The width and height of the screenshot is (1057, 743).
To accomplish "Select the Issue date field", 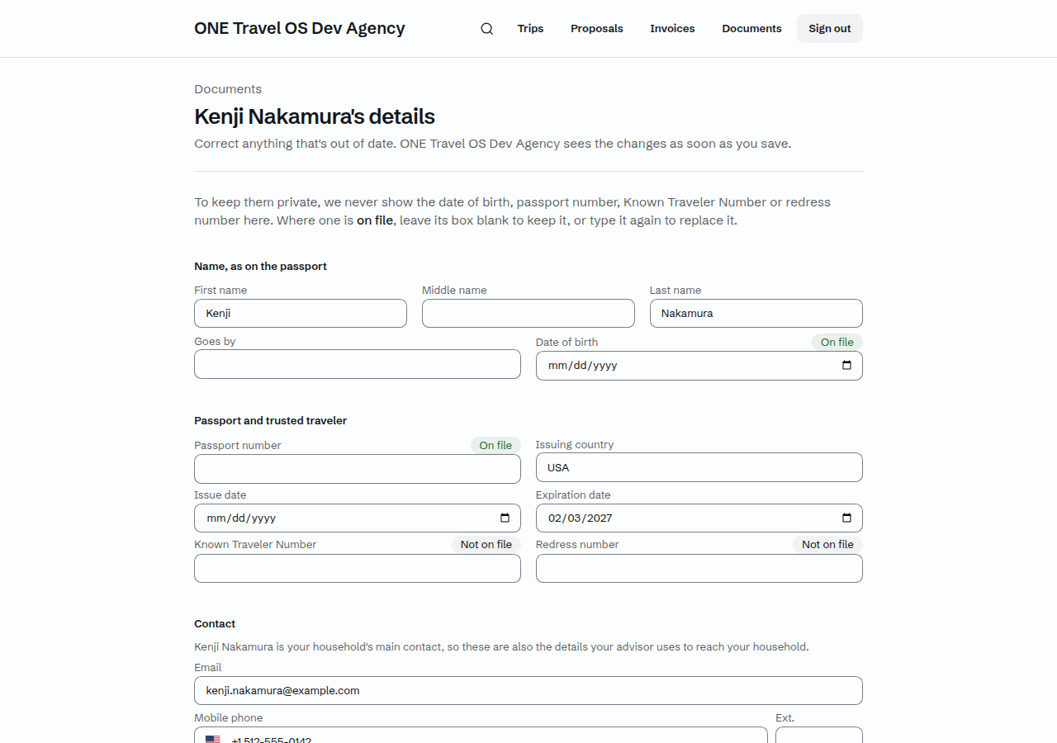I will tap(358, 518).
